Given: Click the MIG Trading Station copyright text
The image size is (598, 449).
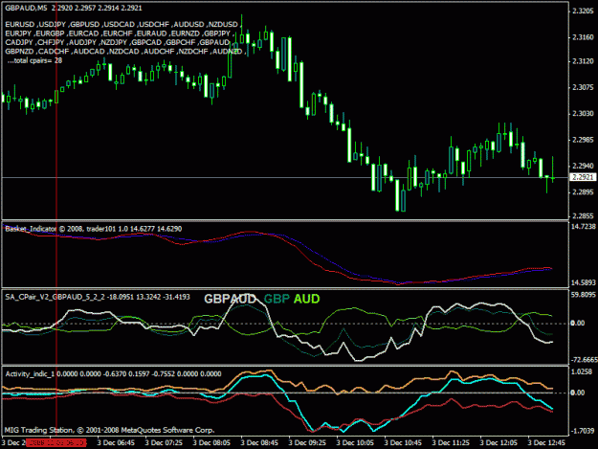Looking at the screenshot, I should click(x=109, y=430).
